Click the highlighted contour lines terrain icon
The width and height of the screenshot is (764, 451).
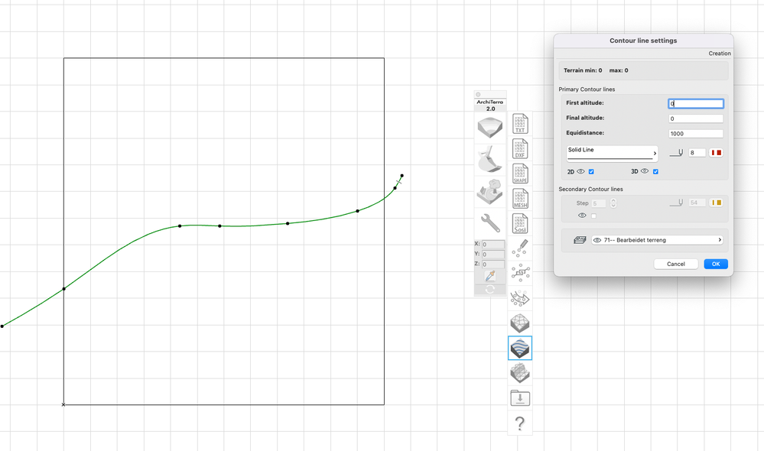pyautogui.click(x=520, y=349)
